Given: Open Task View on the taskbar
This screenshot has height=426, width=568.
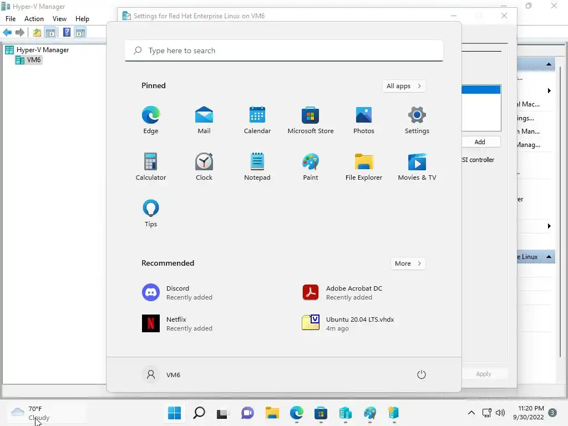Looking at the screenshot, I should [x=223, y=413].
